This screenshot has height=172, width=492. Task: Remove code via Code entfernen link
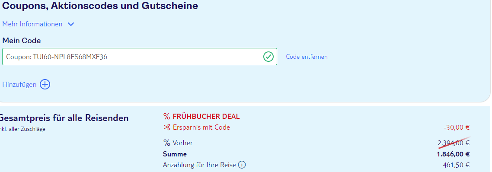(307, 57)
